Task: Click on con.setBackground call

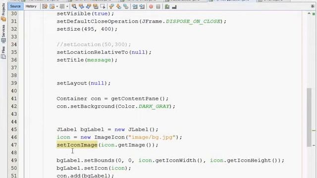Action: [86, 106]
